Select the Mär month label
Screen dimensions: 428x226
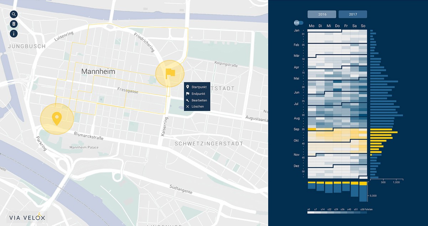click(296, 56)
